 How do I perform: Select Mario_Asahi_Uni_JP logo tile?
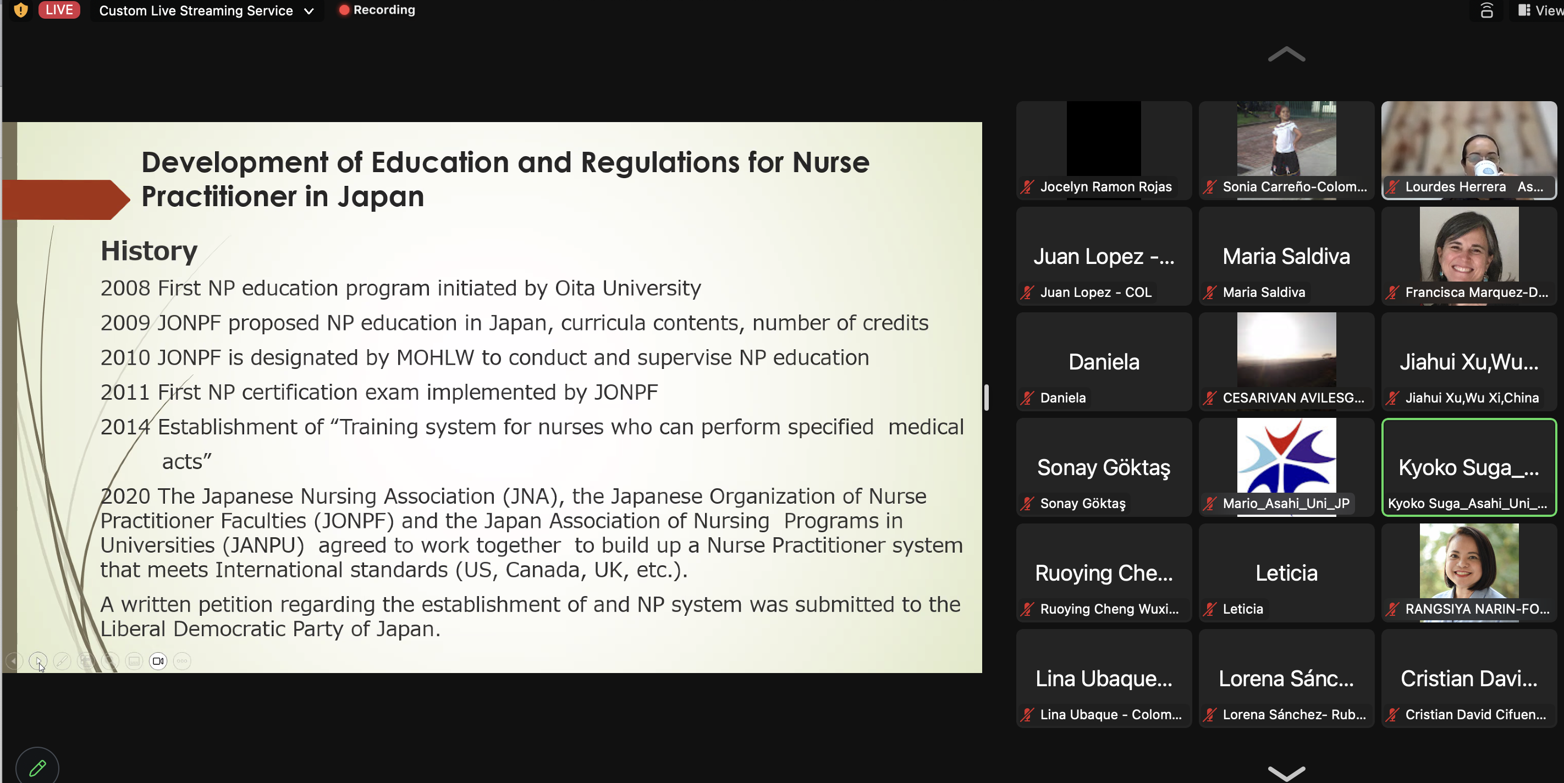click(x=1286, y=467)
